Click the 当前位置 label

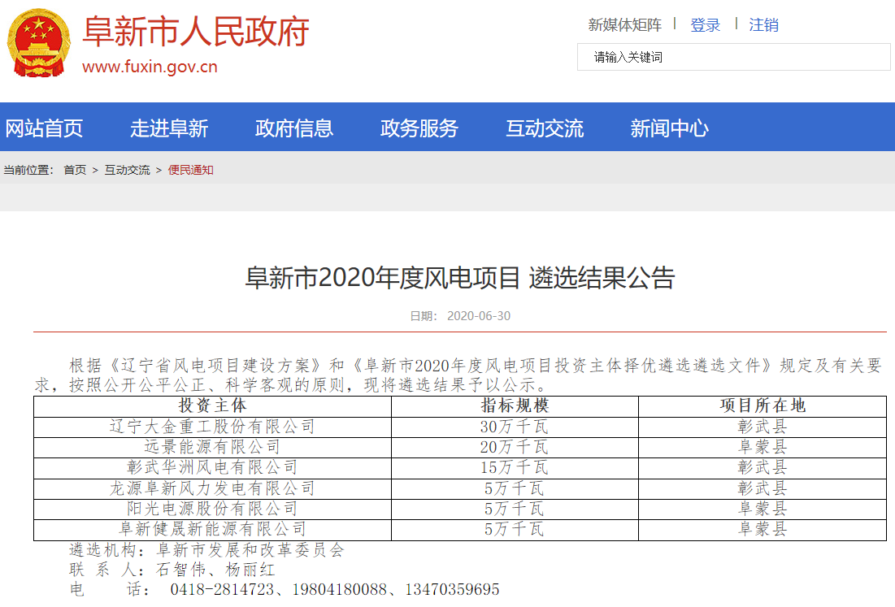tap(28, 170)
